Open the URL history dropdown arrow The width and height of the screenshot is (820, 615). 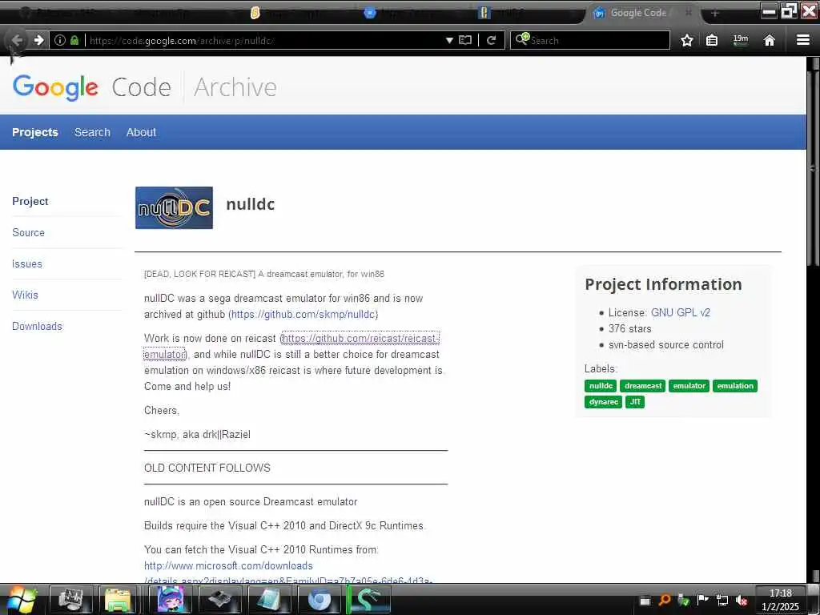(449, 40)
